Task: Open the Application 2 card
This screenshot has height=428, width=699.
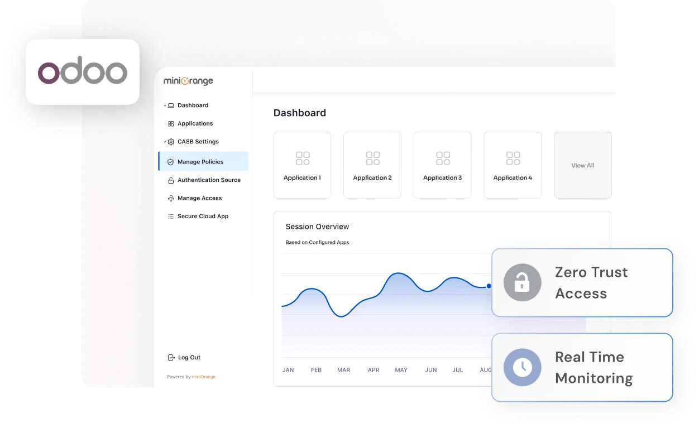Action: pyautogui.click(x=372, y=165)
